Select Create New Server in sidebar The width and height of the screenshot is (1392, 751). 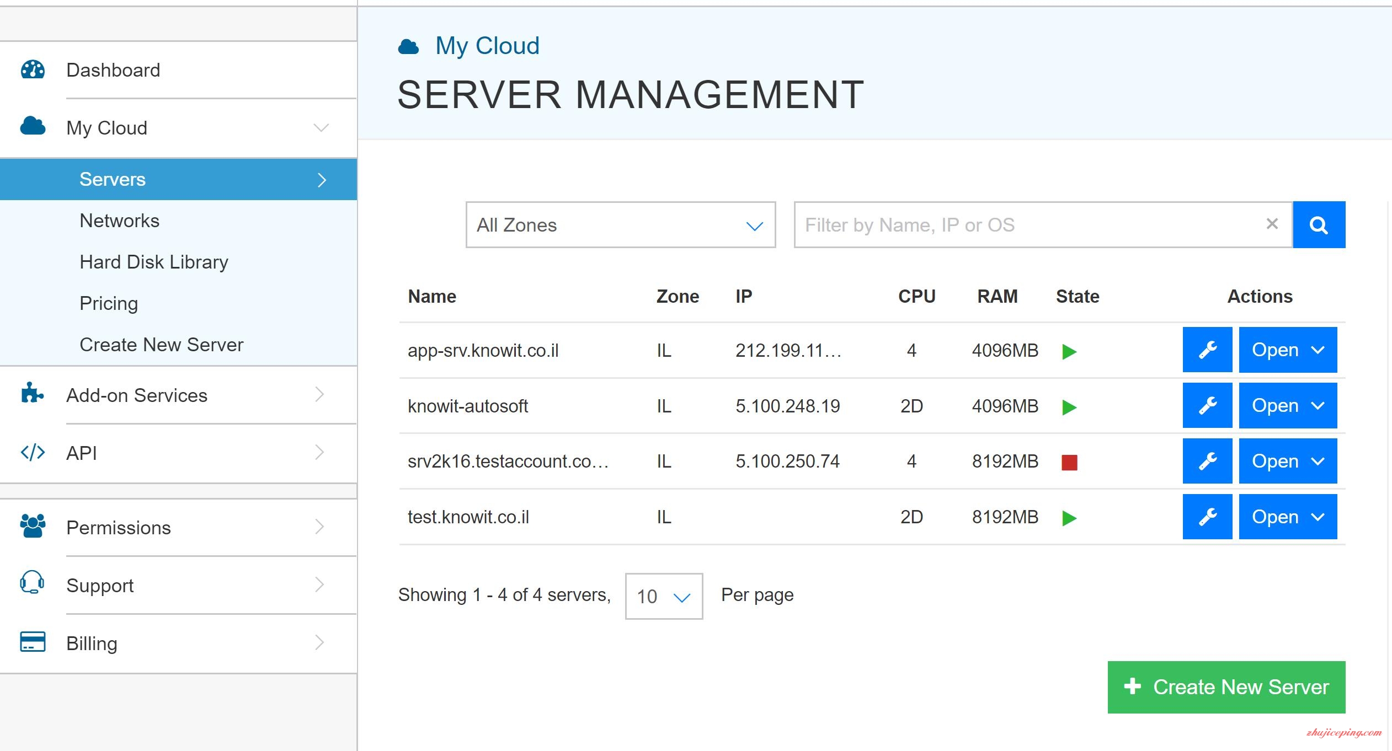coord(161,345)
